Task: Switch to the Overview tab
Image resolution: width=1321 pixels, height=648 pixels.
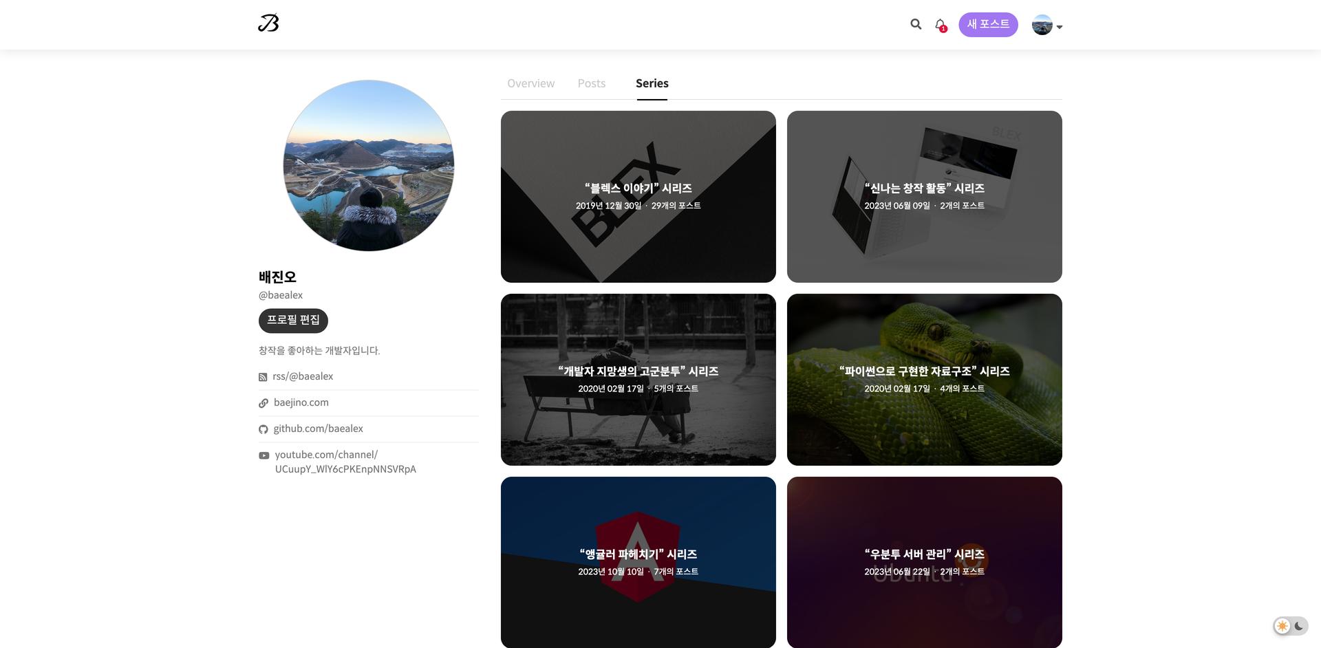Action: tap(530, 83)
